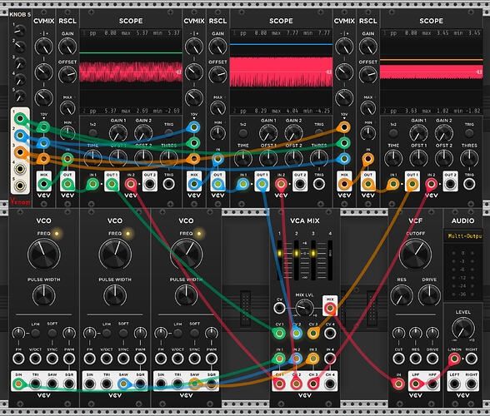Click SIN output with the green cable on VCO
The width and height of the screenshot is (490, 416).
pos(18,384)
